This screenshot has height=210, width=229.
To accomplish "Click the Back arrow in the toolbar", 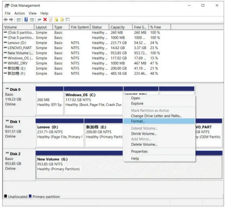I will click(x=6, y=20).
